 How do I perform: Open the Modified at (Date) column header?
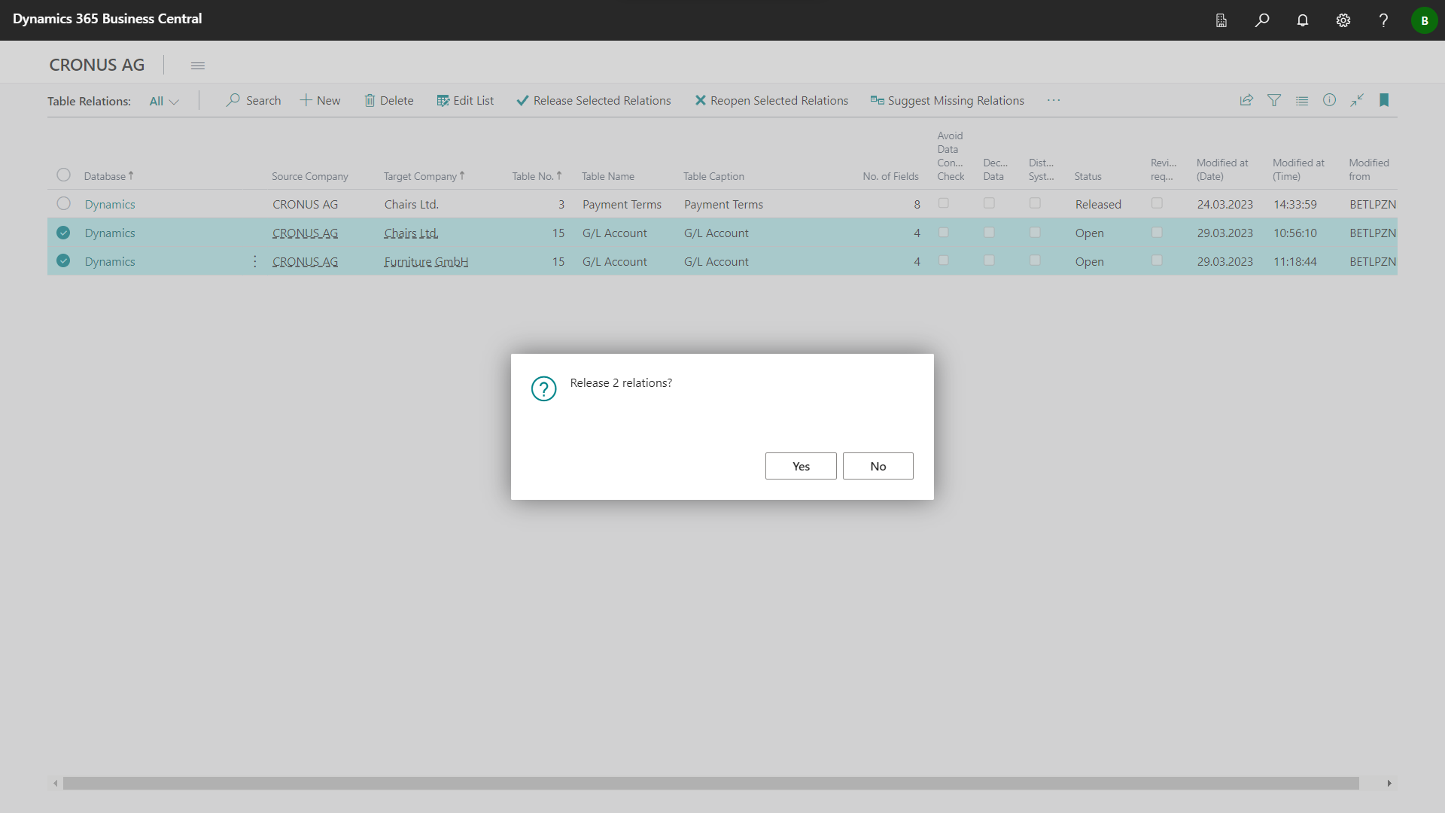point(1222,169)
